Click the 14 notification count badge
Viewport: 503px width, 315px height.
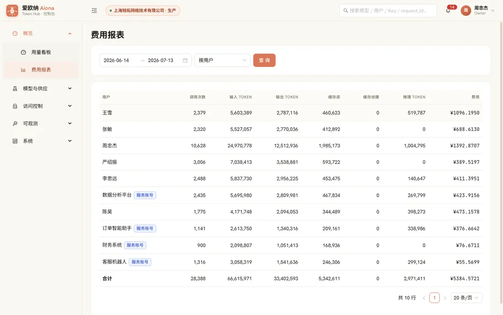(452, 7)
